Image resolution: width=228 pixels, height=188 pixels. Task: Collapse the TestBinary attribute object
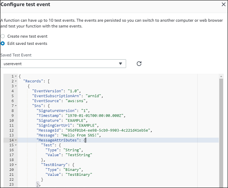(x=16, y=165)
